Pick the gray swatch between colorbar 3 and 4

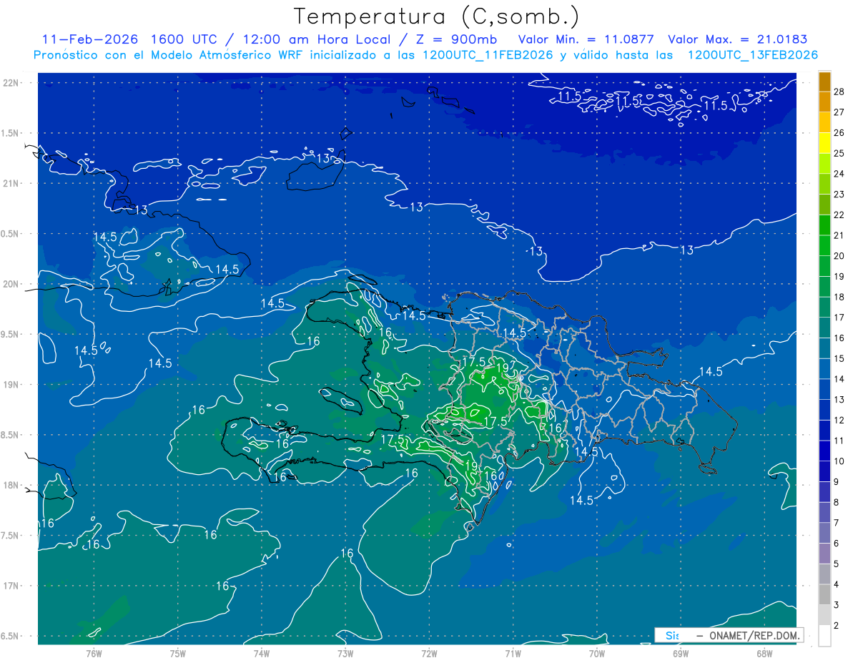(825, 594)
